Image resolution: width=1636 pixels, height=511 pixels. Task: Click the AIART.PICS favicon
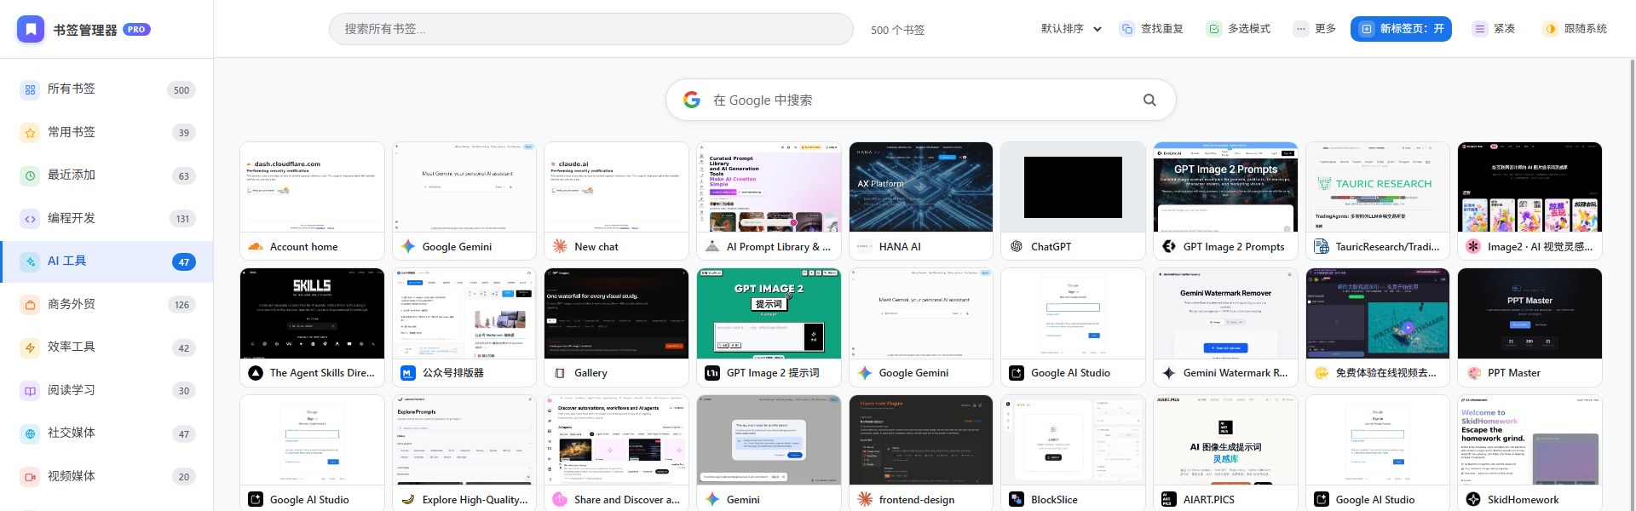click(1169, 500)
